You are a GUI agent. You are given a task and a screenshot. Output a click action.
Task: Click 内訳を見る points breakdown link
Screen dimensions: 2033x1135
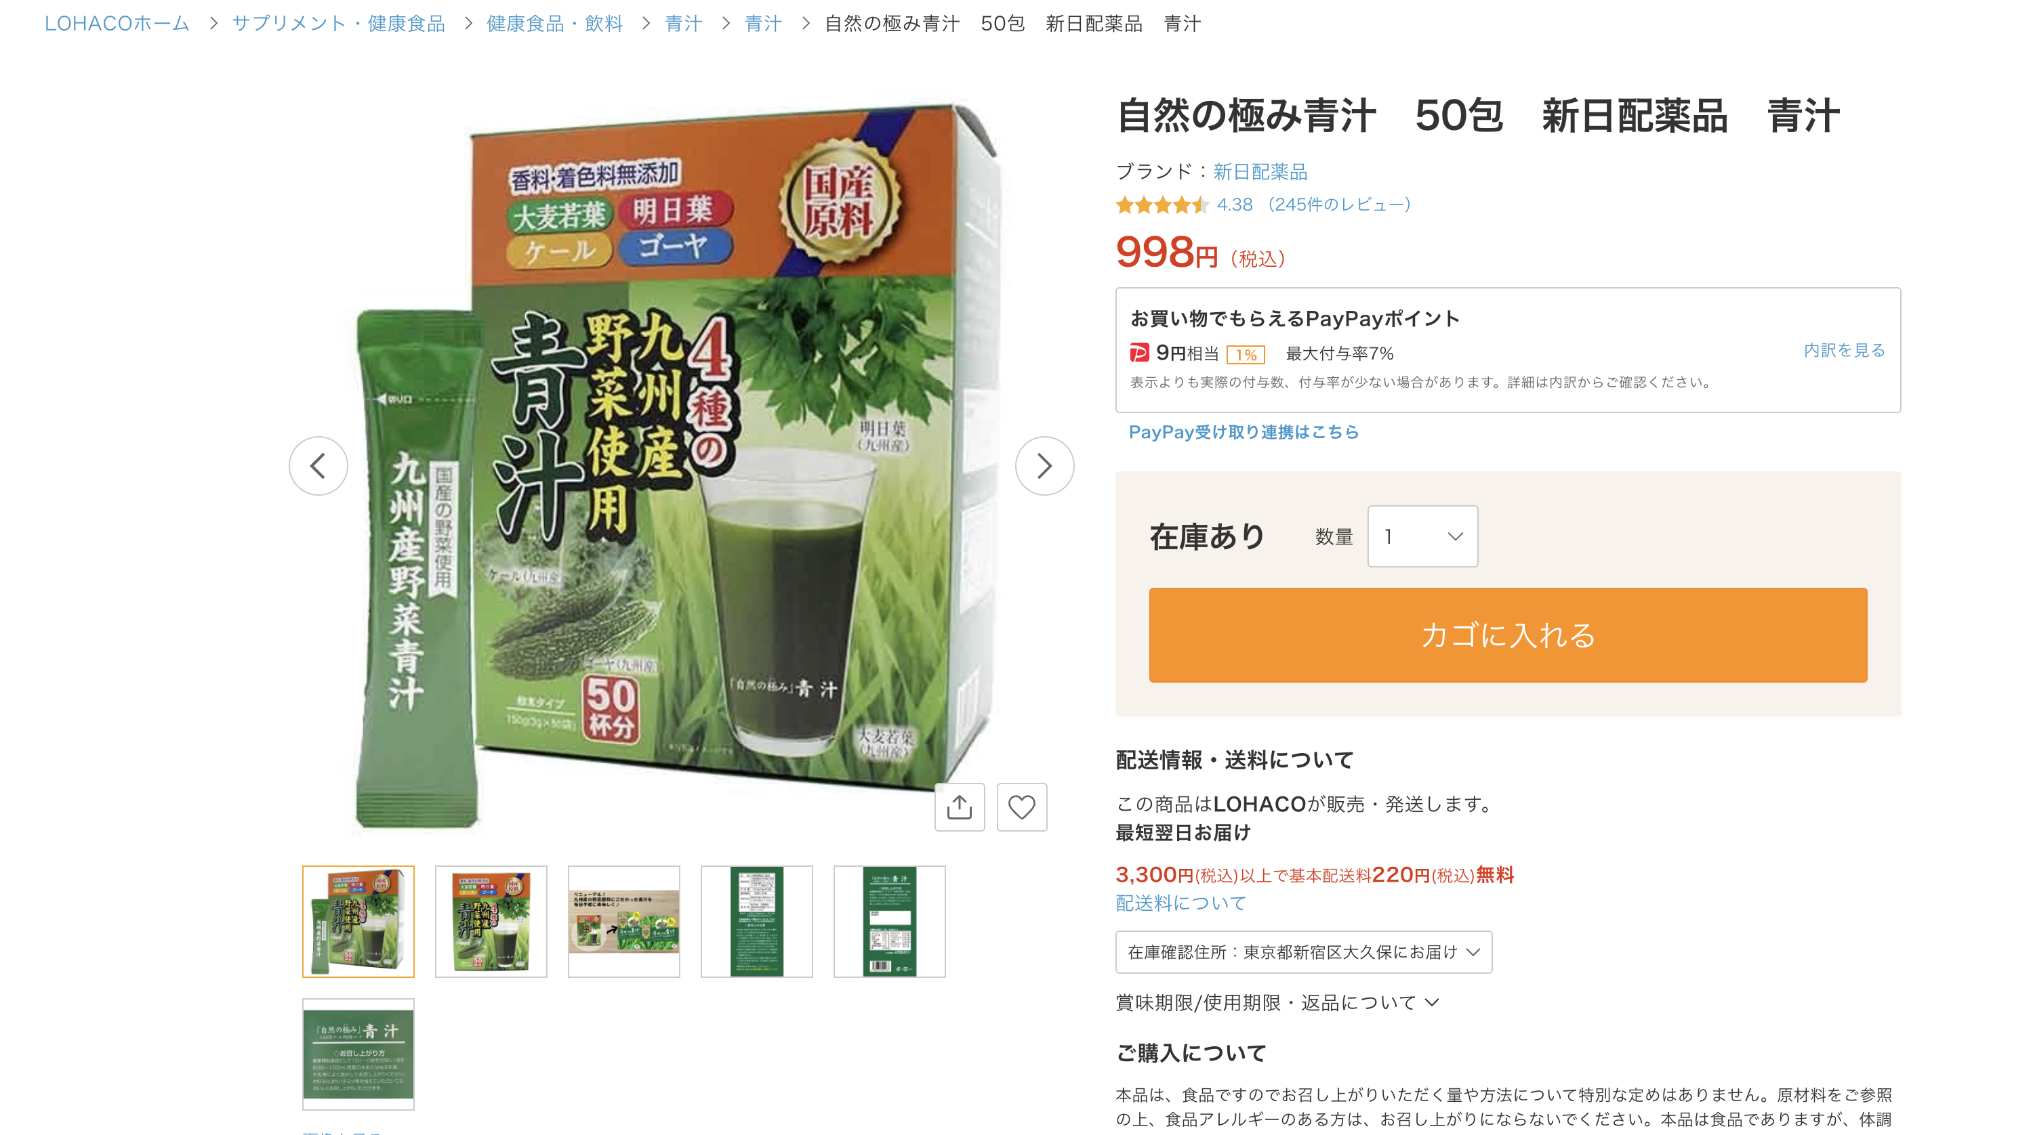click(x=1843, y=350)
